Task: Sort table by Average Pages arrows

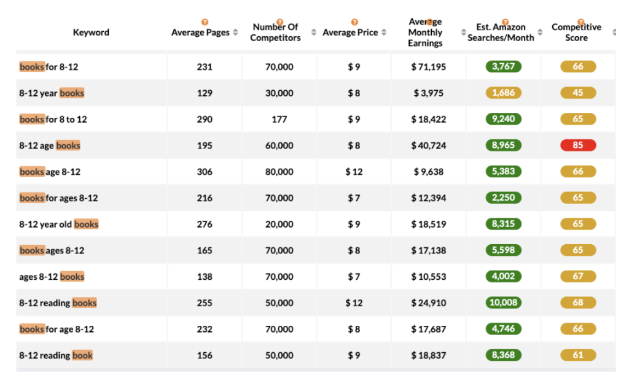Action: (235, 33)
